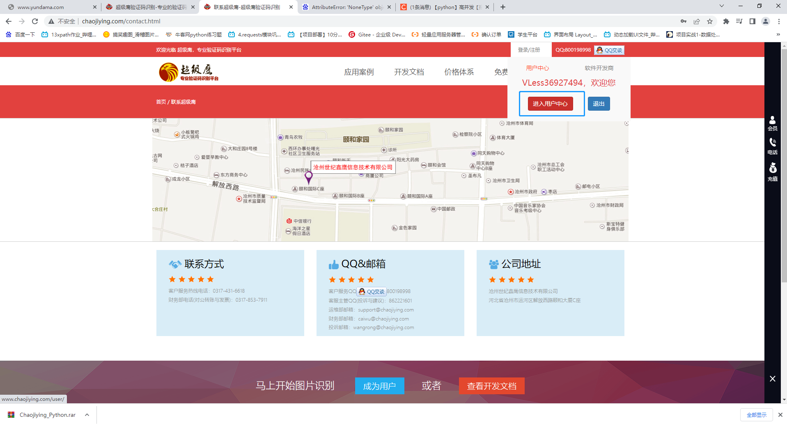Click the support@chaojiying.com email text

(386, 310)
